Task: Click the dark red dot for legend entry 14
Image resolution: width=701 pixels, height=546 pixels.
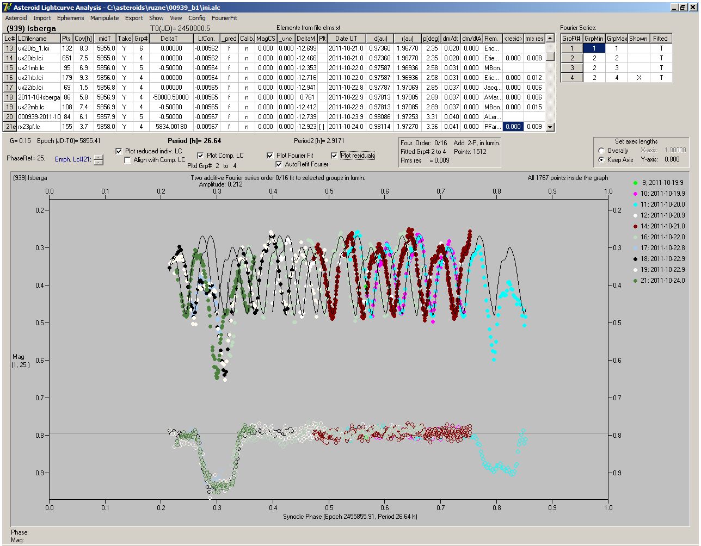Action: pos(635,226)
